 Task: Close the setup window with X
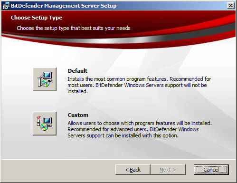tap(231, 6)
